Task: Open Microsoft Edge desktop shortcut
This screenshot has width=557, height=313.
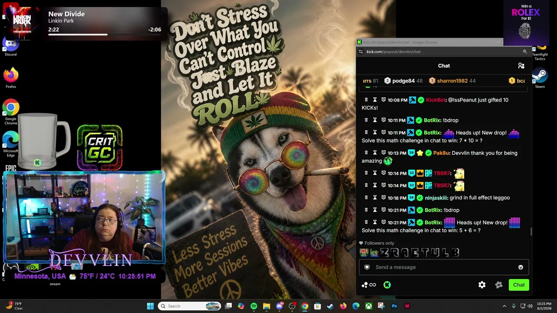Action: 11,144
